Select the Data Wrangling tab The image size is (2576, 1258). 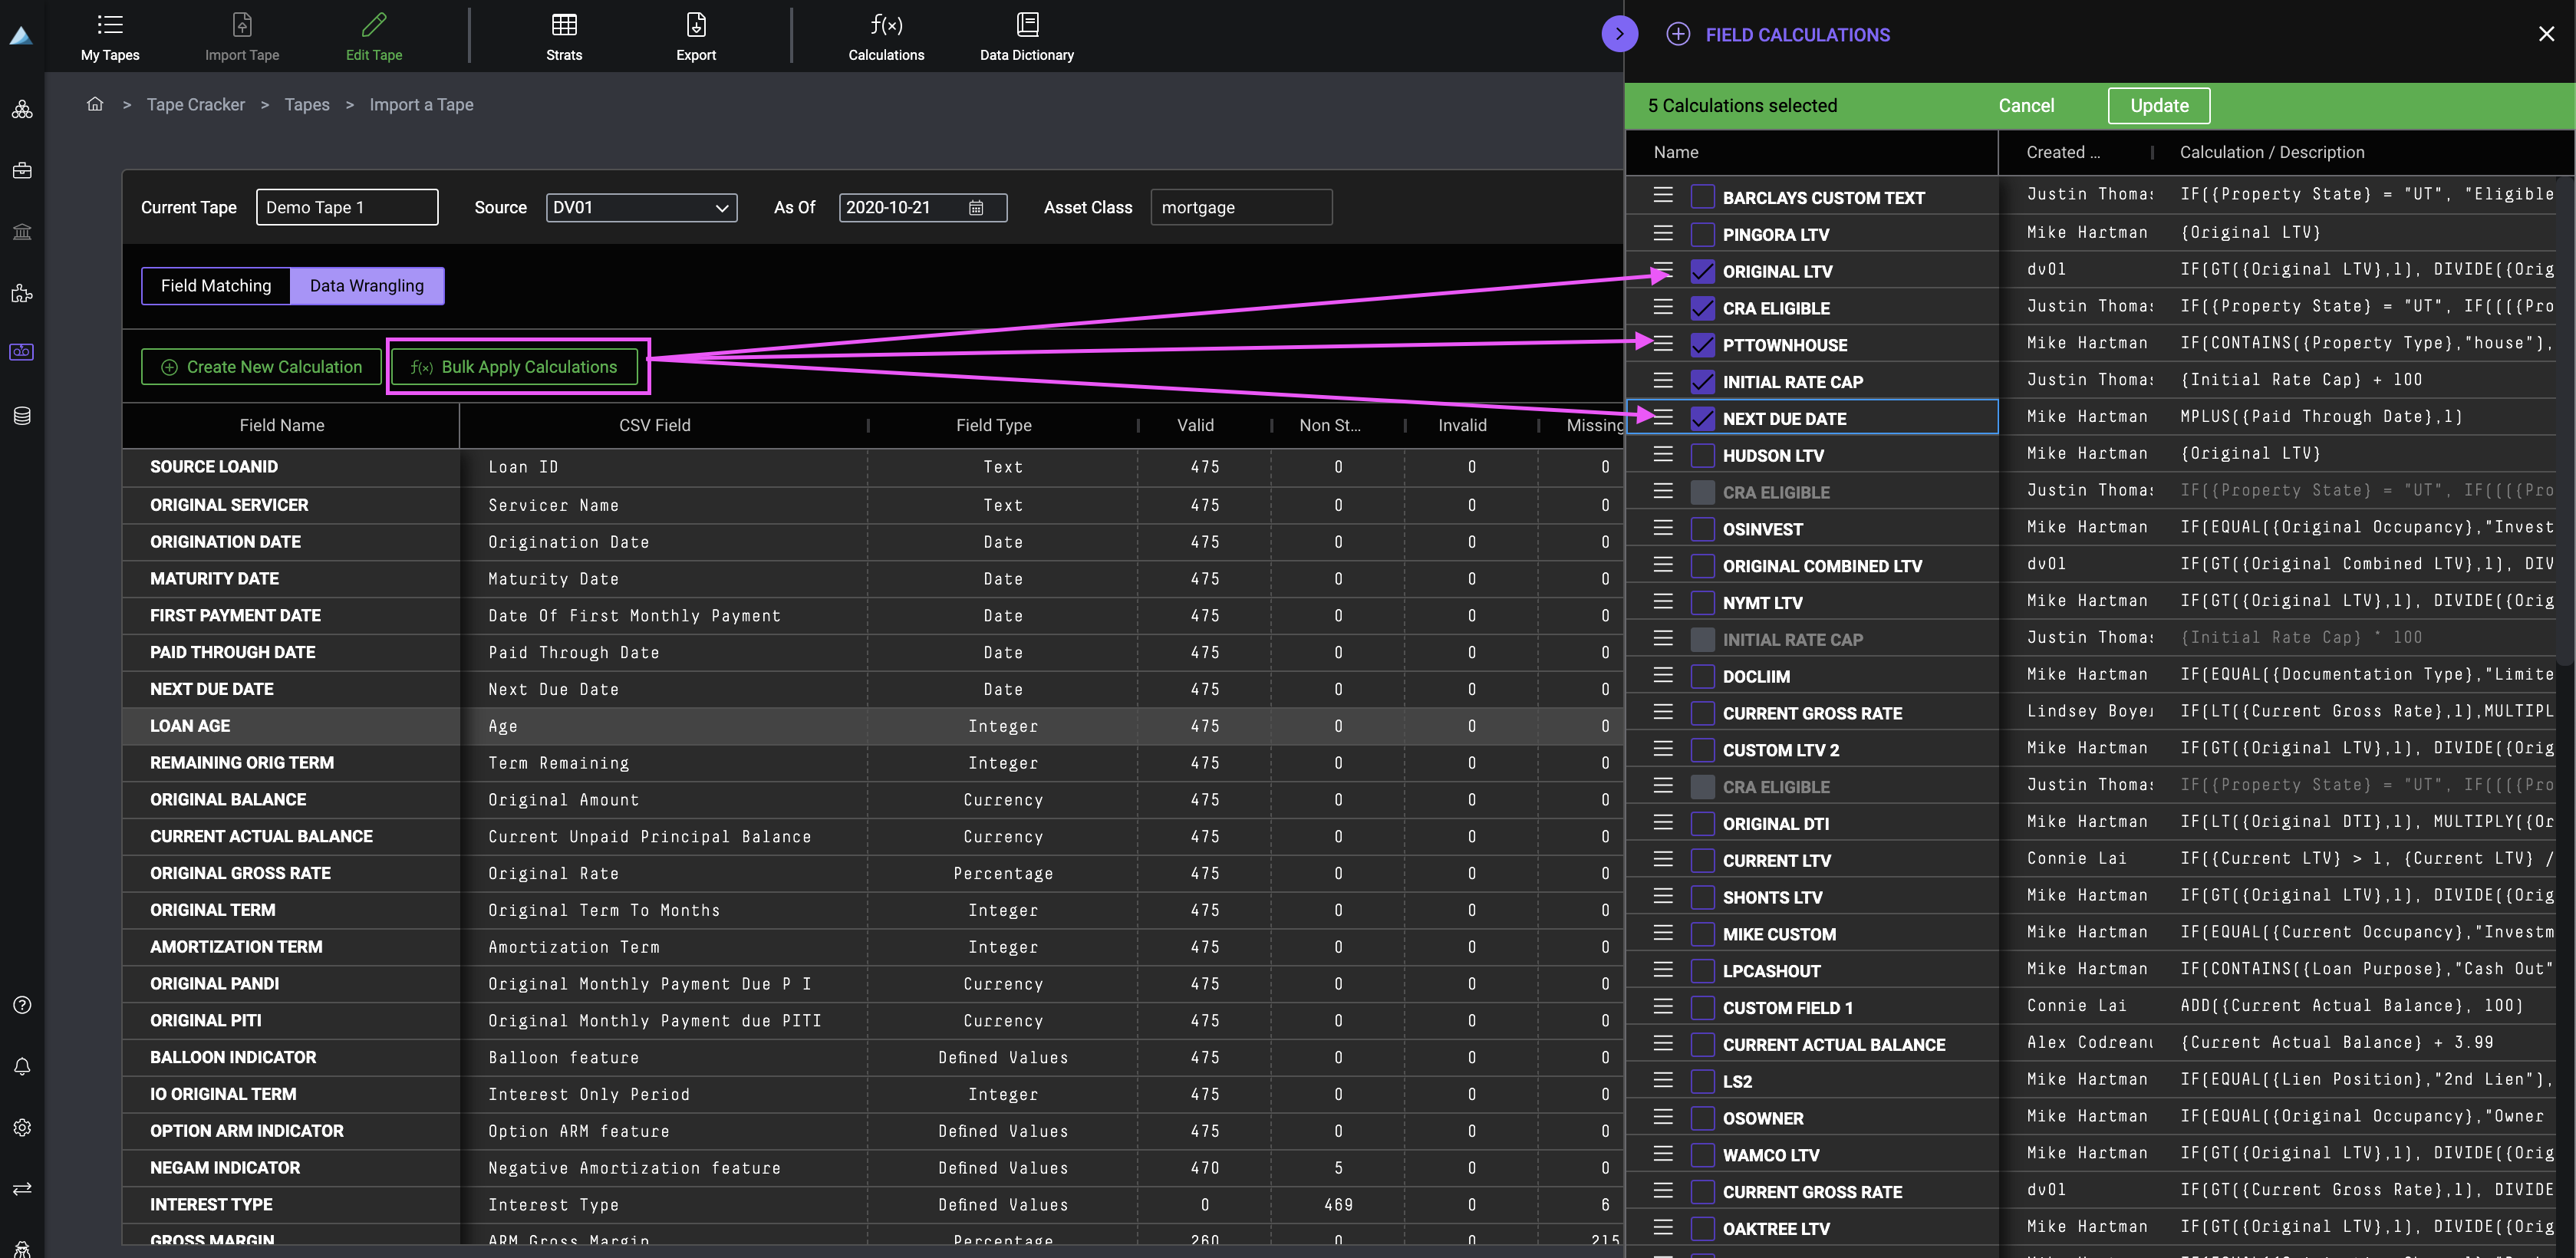[366, 286]
